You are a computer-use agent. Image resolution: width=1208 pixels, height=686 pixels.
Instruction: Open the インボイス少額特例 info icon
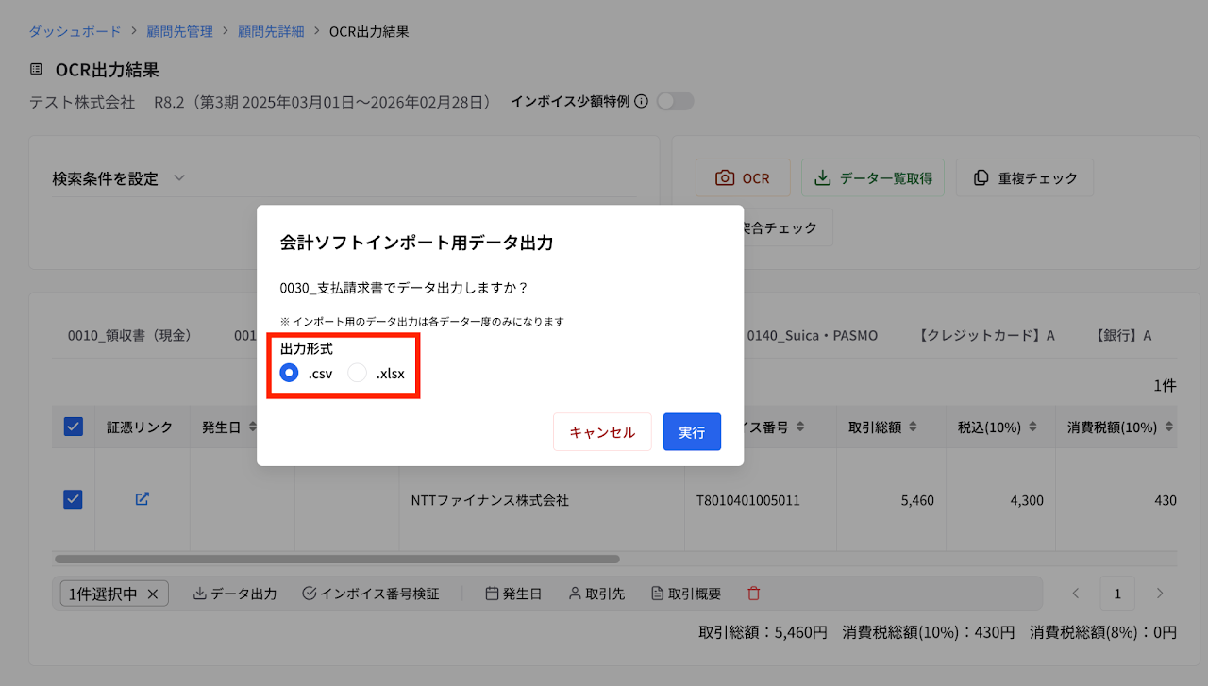[642, 101]
